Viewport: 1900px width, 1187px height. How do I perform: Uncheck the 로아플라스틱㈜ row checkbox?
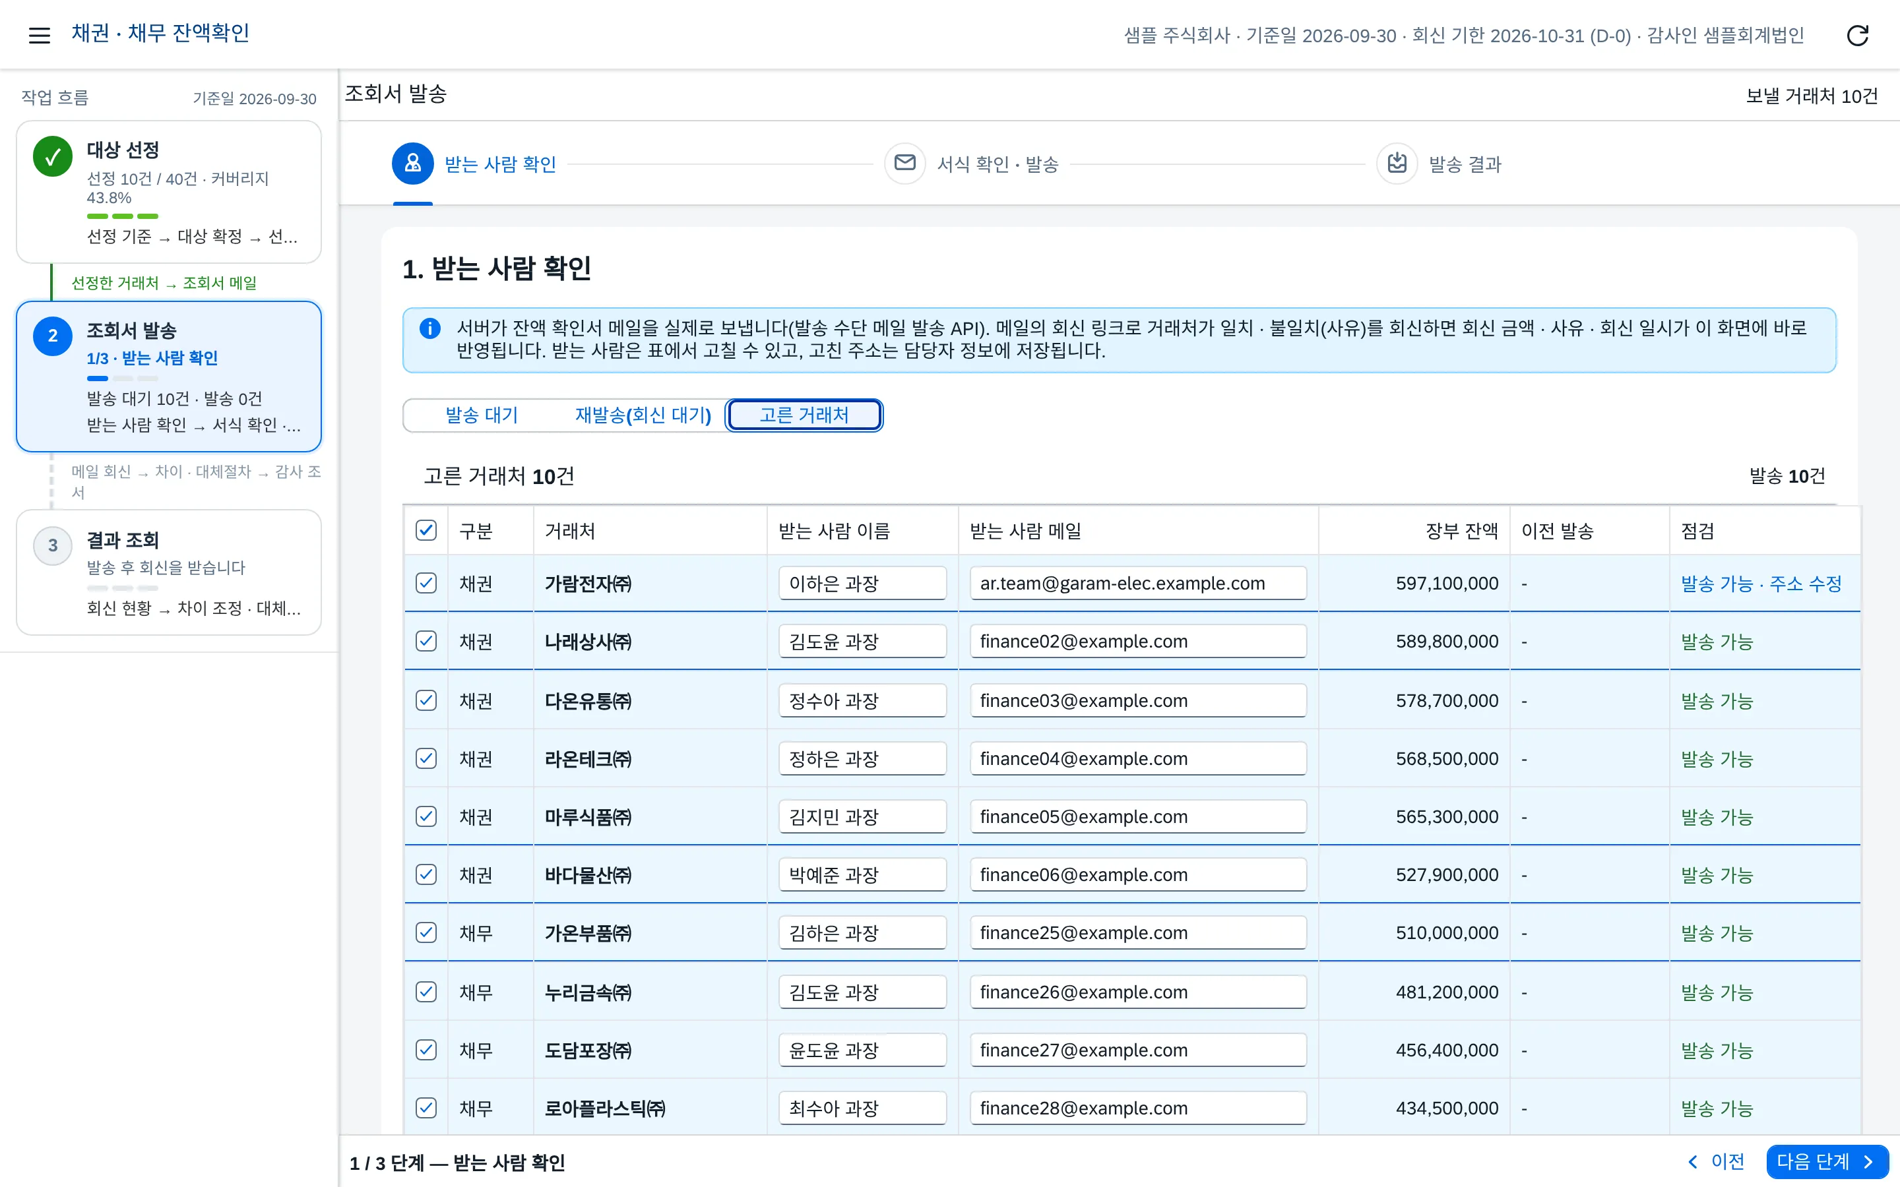[426, 1108]
